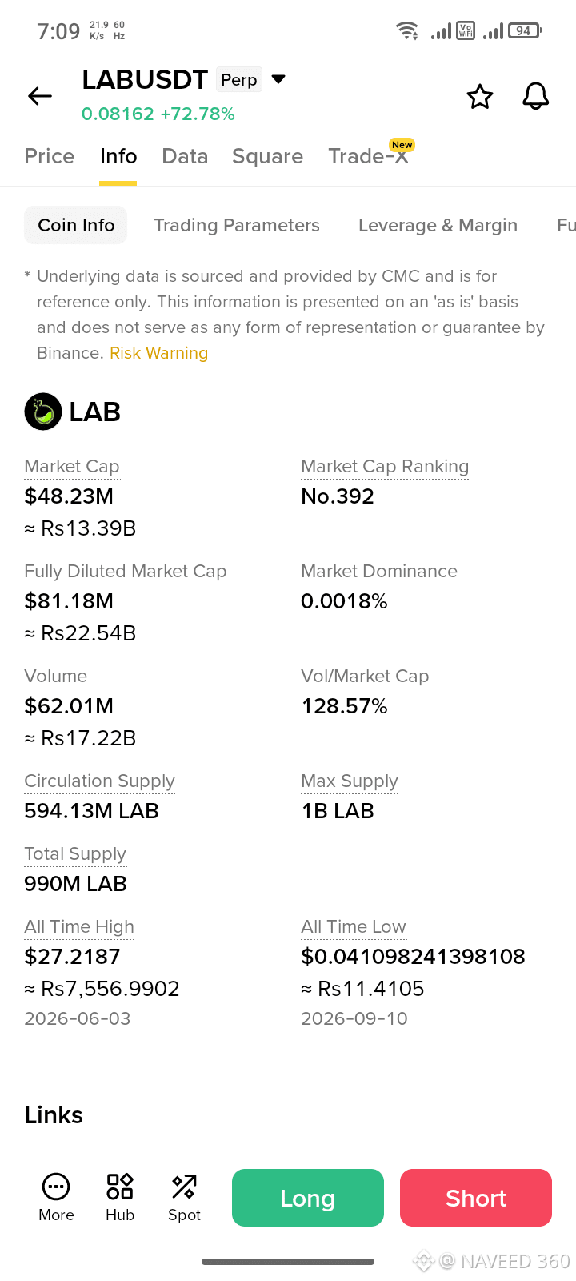Screen dimensions: 576x1281
Task: Tap the back arrow icon
Action: point(40,96)
